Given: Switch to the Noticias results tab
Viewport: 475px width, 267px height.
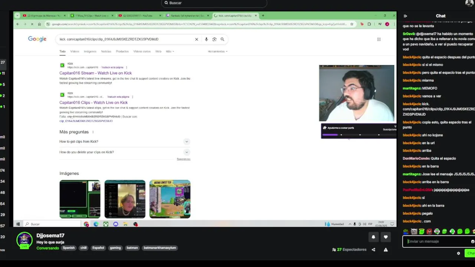Looking at the screenshot, I should coord(106,52).
